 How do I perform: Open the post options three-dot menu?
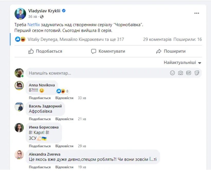tap(197, 13)
